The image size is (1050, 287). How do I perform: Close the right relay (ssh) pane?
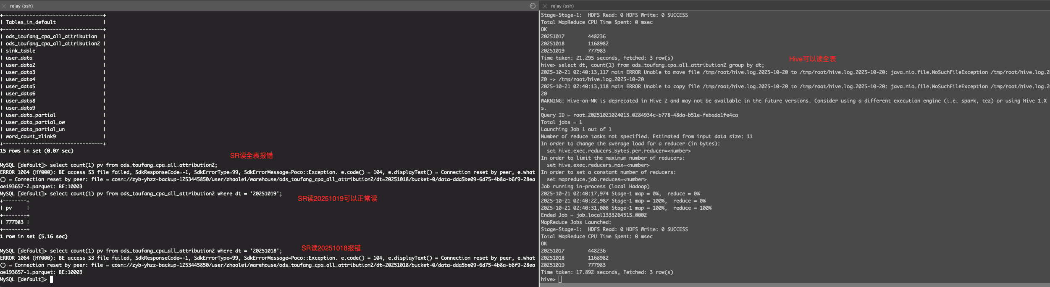point(545,6)
